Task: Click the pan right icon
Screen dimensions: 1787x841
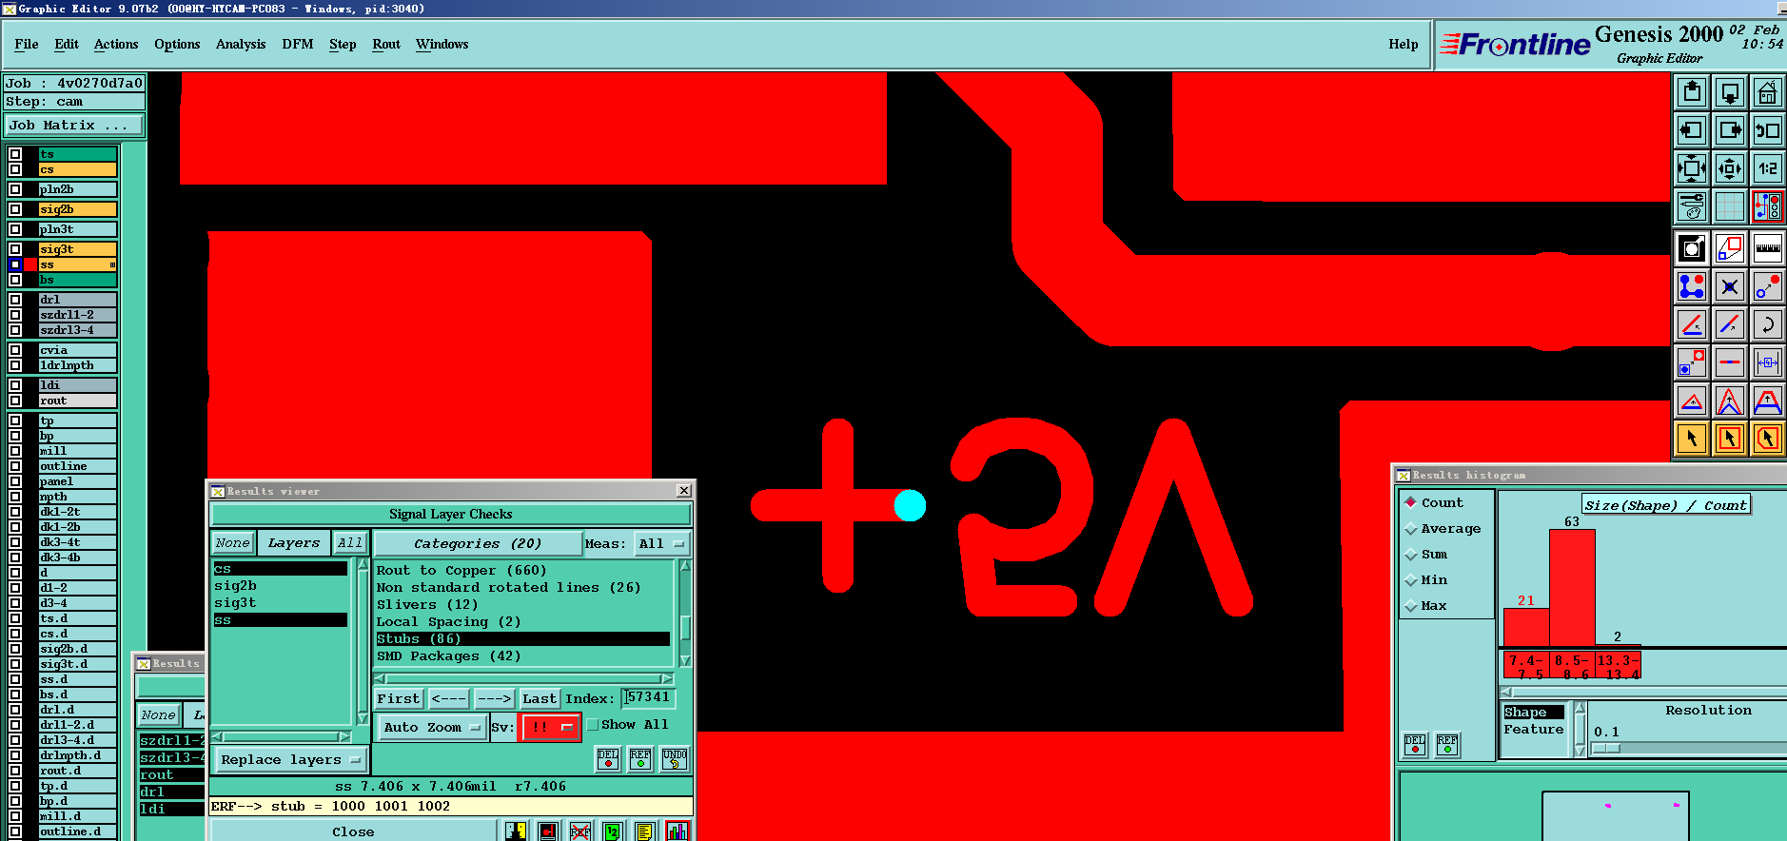Action: tap(1730, 130)
